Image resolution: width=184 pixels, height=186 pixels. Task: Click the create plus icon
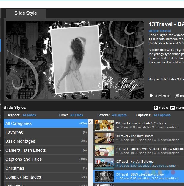coord(156,108)
